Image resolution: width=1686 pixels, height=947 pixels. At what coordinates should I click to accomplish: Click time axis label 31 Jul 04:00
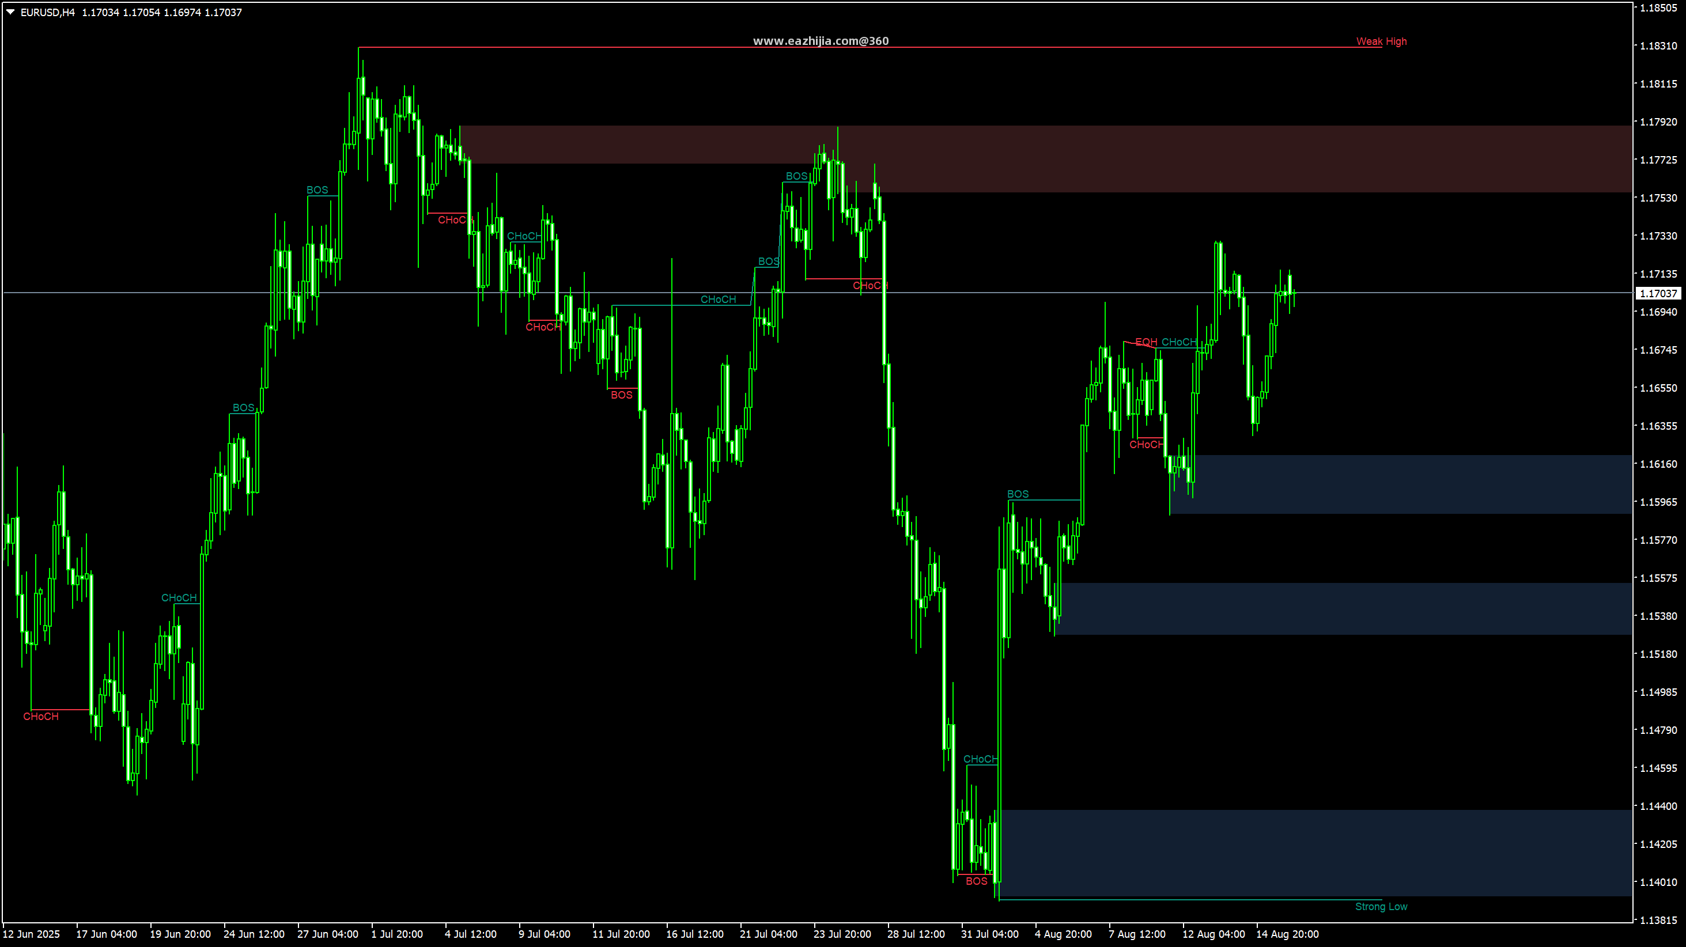(x=989, y=934)
